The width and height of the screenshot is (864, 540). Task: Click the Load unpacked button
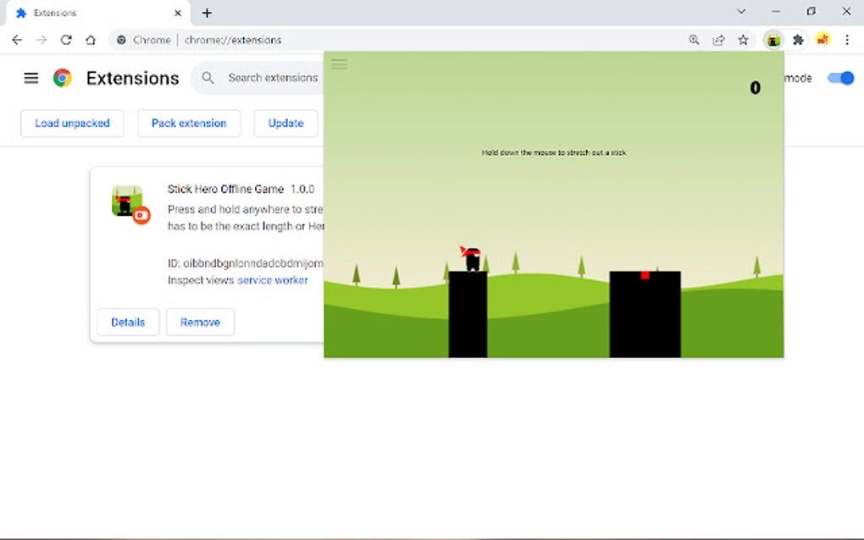[72, 123]
